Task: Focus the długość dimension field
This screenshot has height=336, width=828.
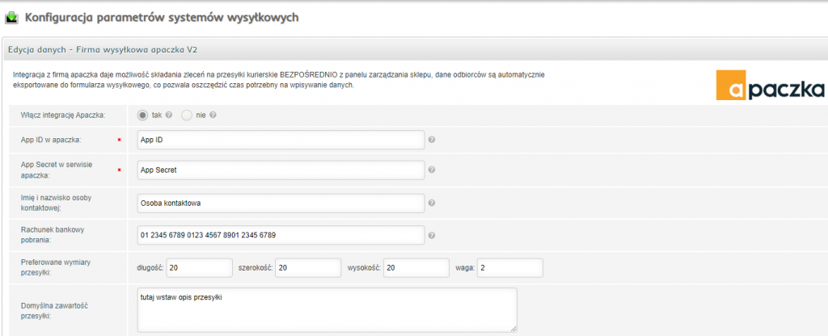Action: [200, 267]
